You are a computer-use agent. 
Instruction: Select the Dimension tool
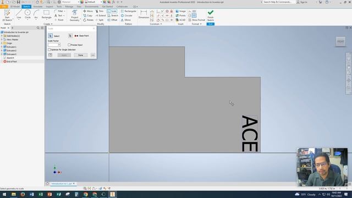click(144, 14)
